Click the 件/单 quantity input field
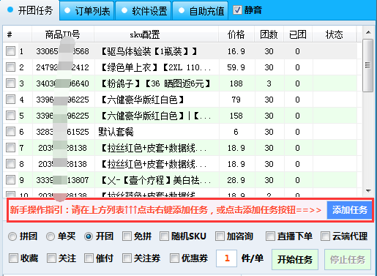Viewport: 377px width, 276px height. coord(226,258)
